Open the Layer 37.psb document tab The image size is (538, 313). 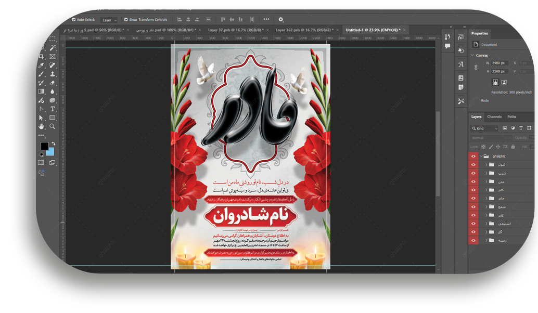pos(235,30)
